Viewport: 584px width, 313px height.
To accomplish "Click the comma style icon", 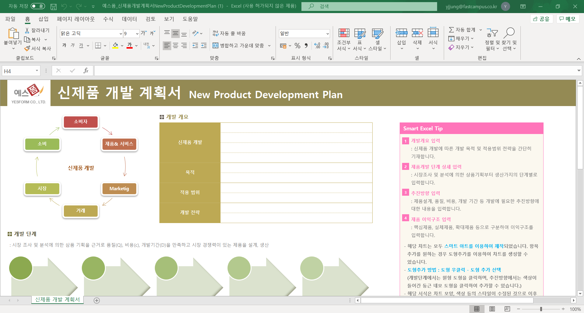I will coord(306,46).
